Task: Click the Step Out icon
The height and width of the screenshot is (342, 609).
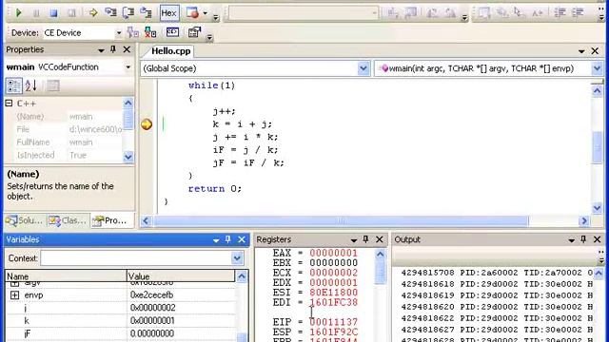Action: (x=146, y=12)
